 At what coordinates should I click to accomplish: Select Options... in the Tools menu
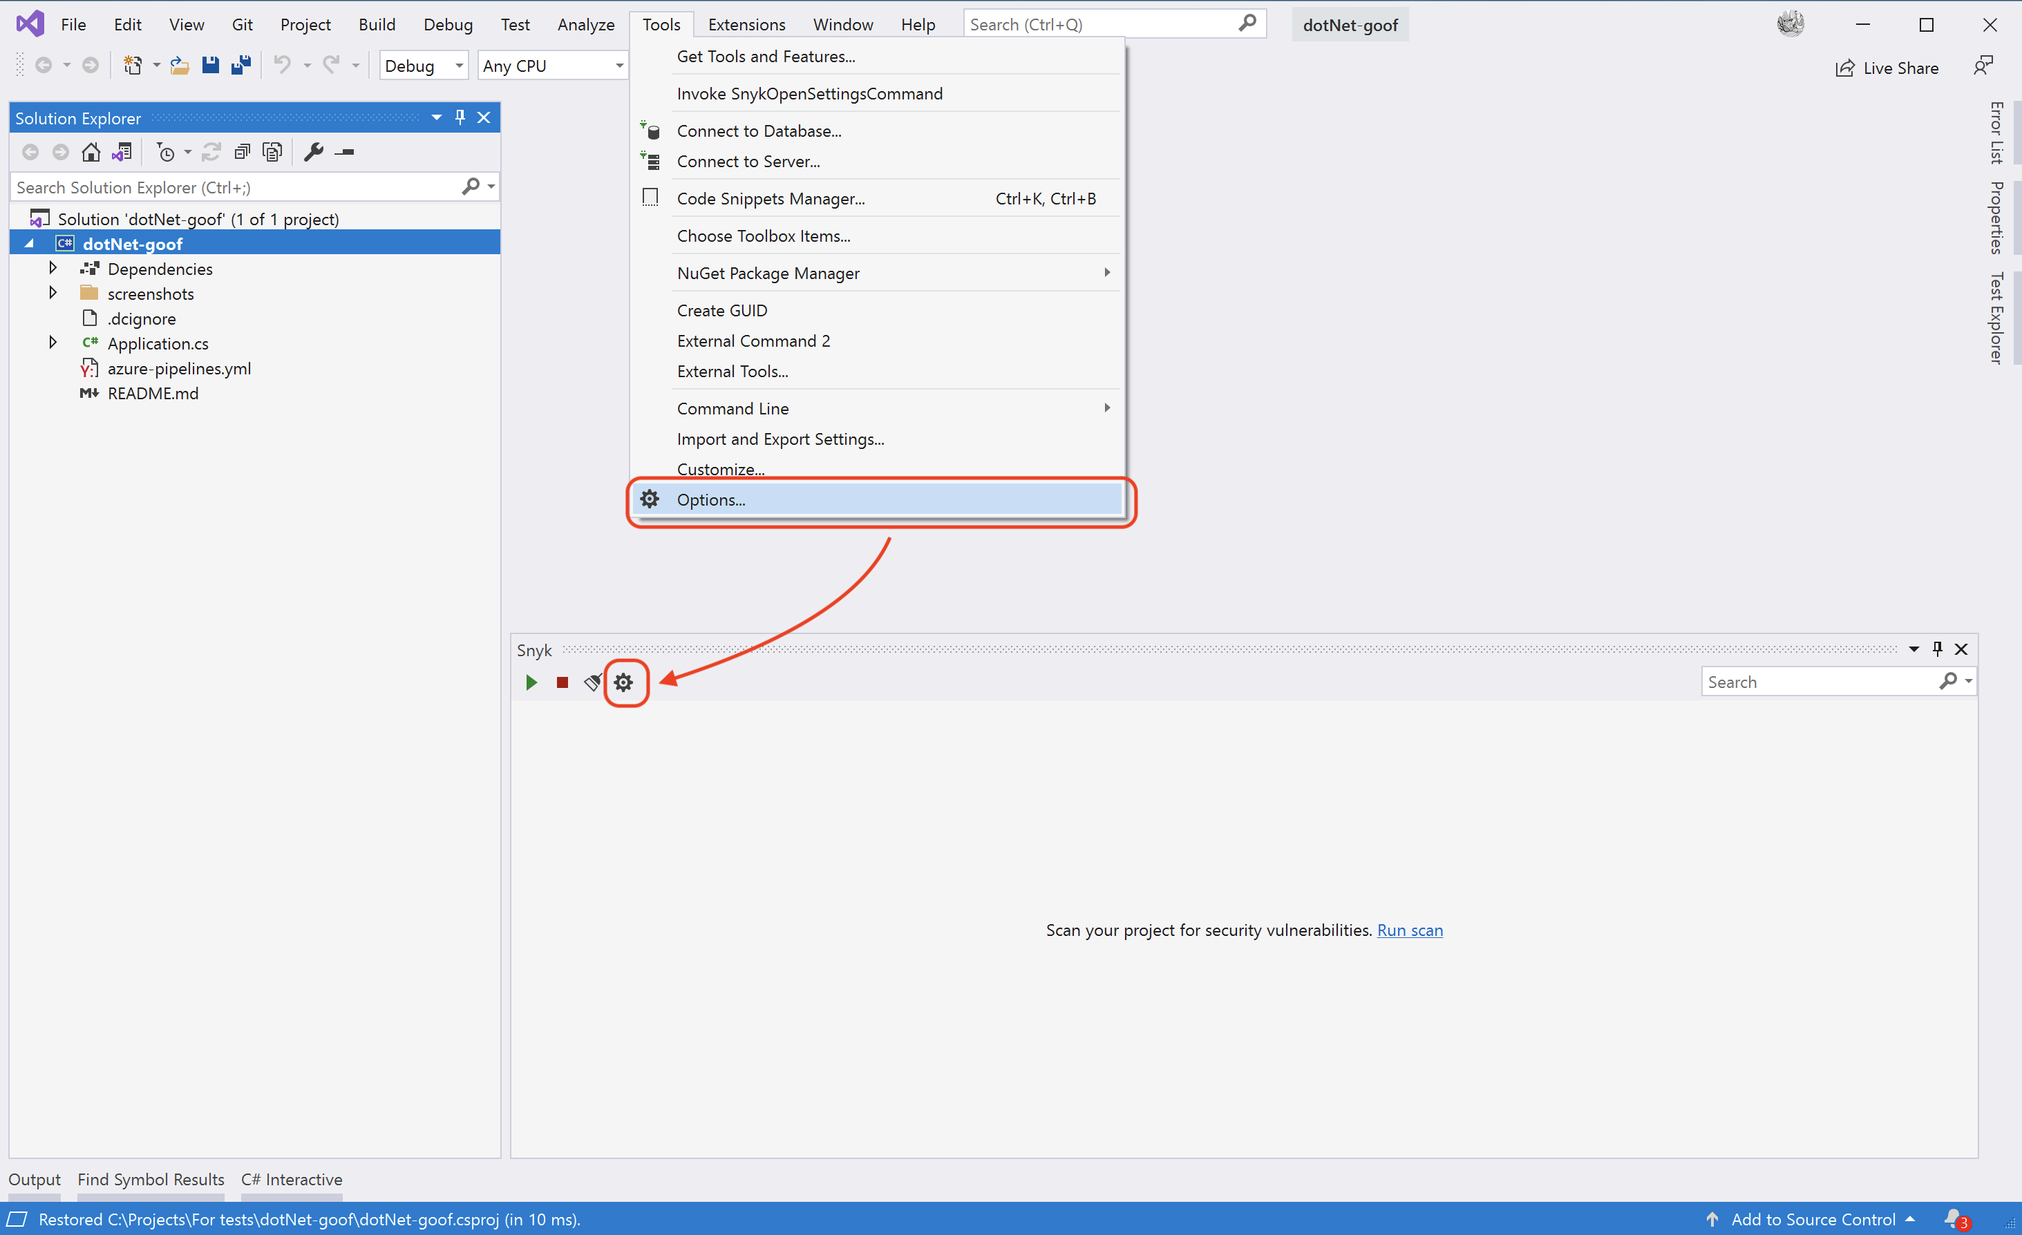(712, 499)
